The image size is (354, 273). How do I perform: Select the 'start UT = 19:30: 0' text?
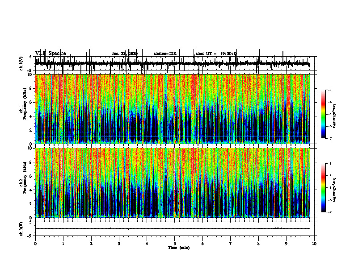(216, 54)
